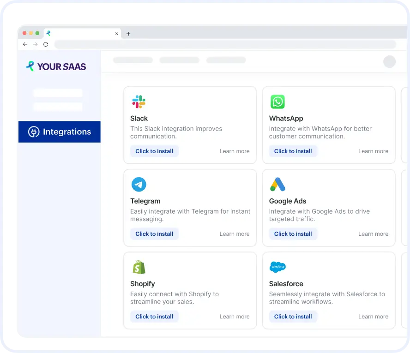Click the Salesforce cloud icon
Screen dimensions: 410x353
coord(277,267)
